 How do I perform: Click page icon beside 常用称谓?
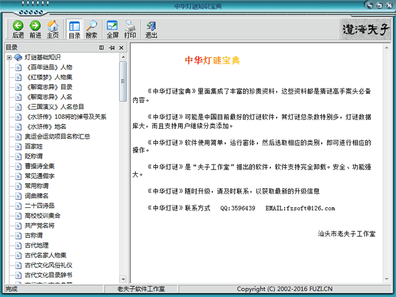(x=19, y=186)
